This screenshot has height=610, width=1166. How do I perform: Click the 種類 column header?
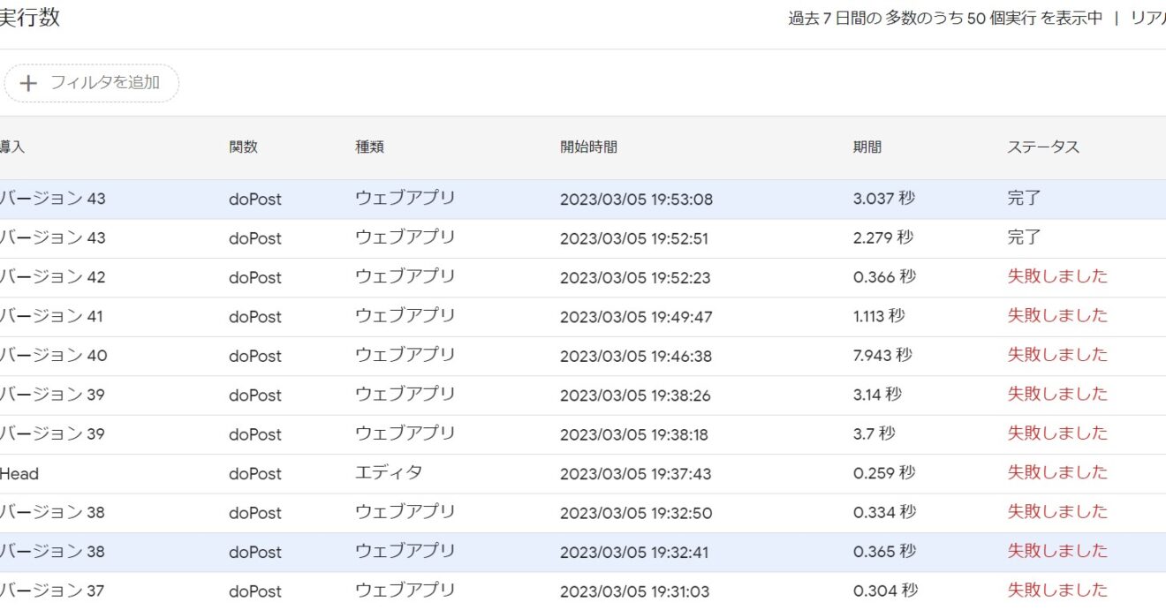(371, 147)
